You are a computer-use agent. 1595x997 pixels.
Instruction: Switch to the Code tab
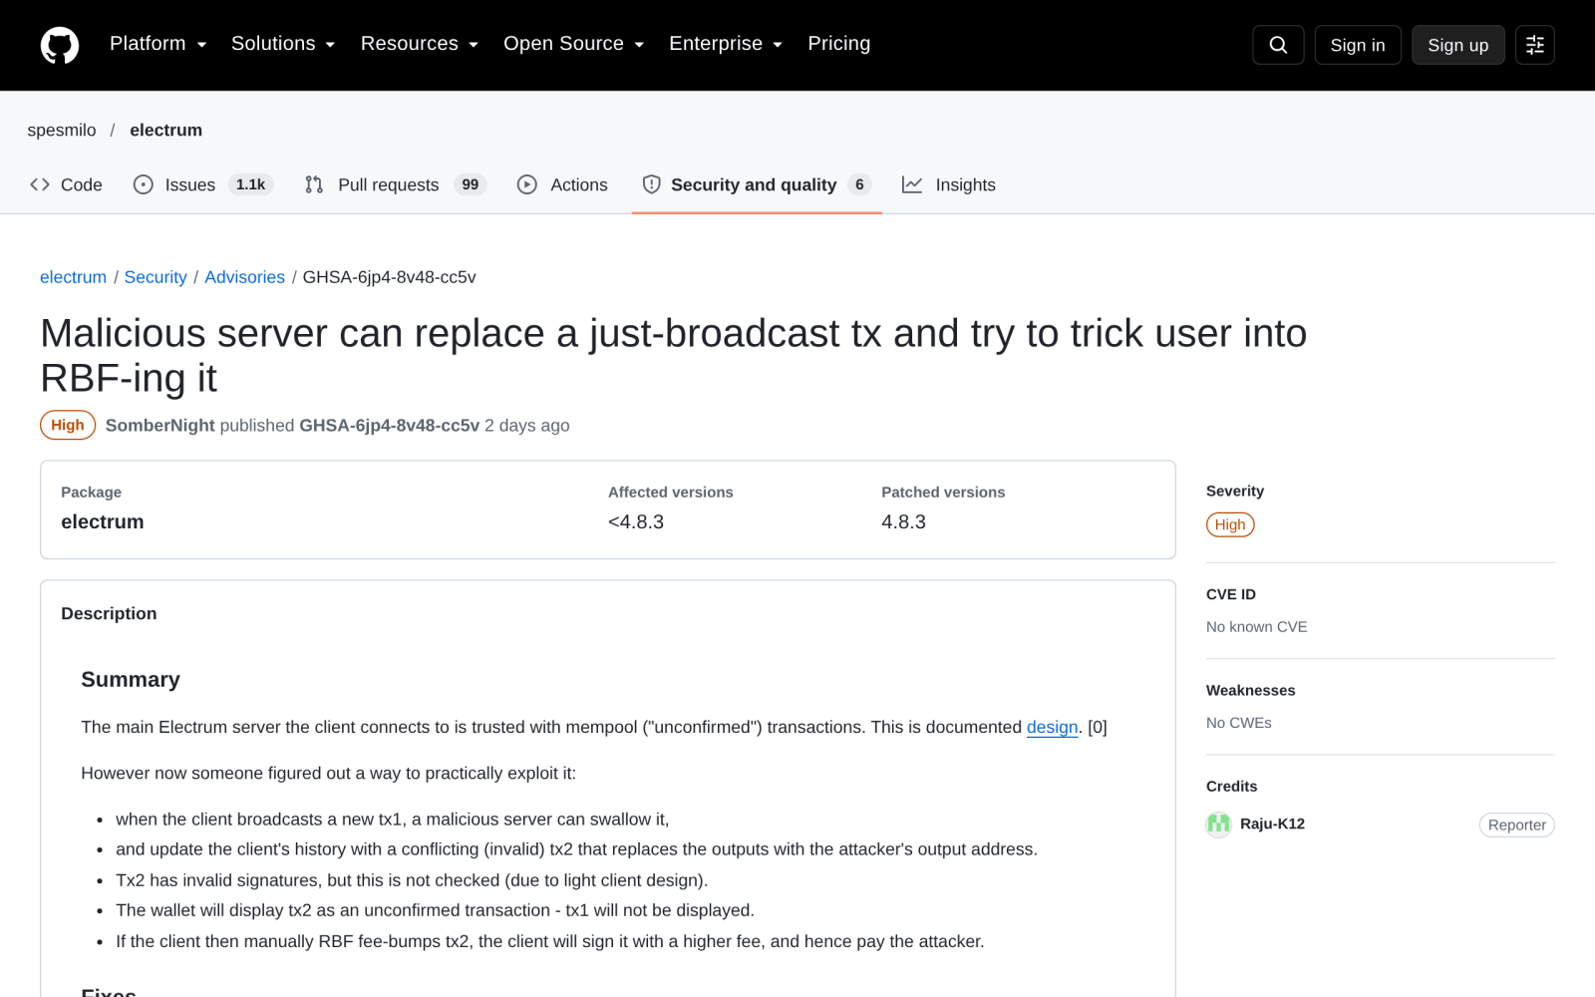coord(66,184)
